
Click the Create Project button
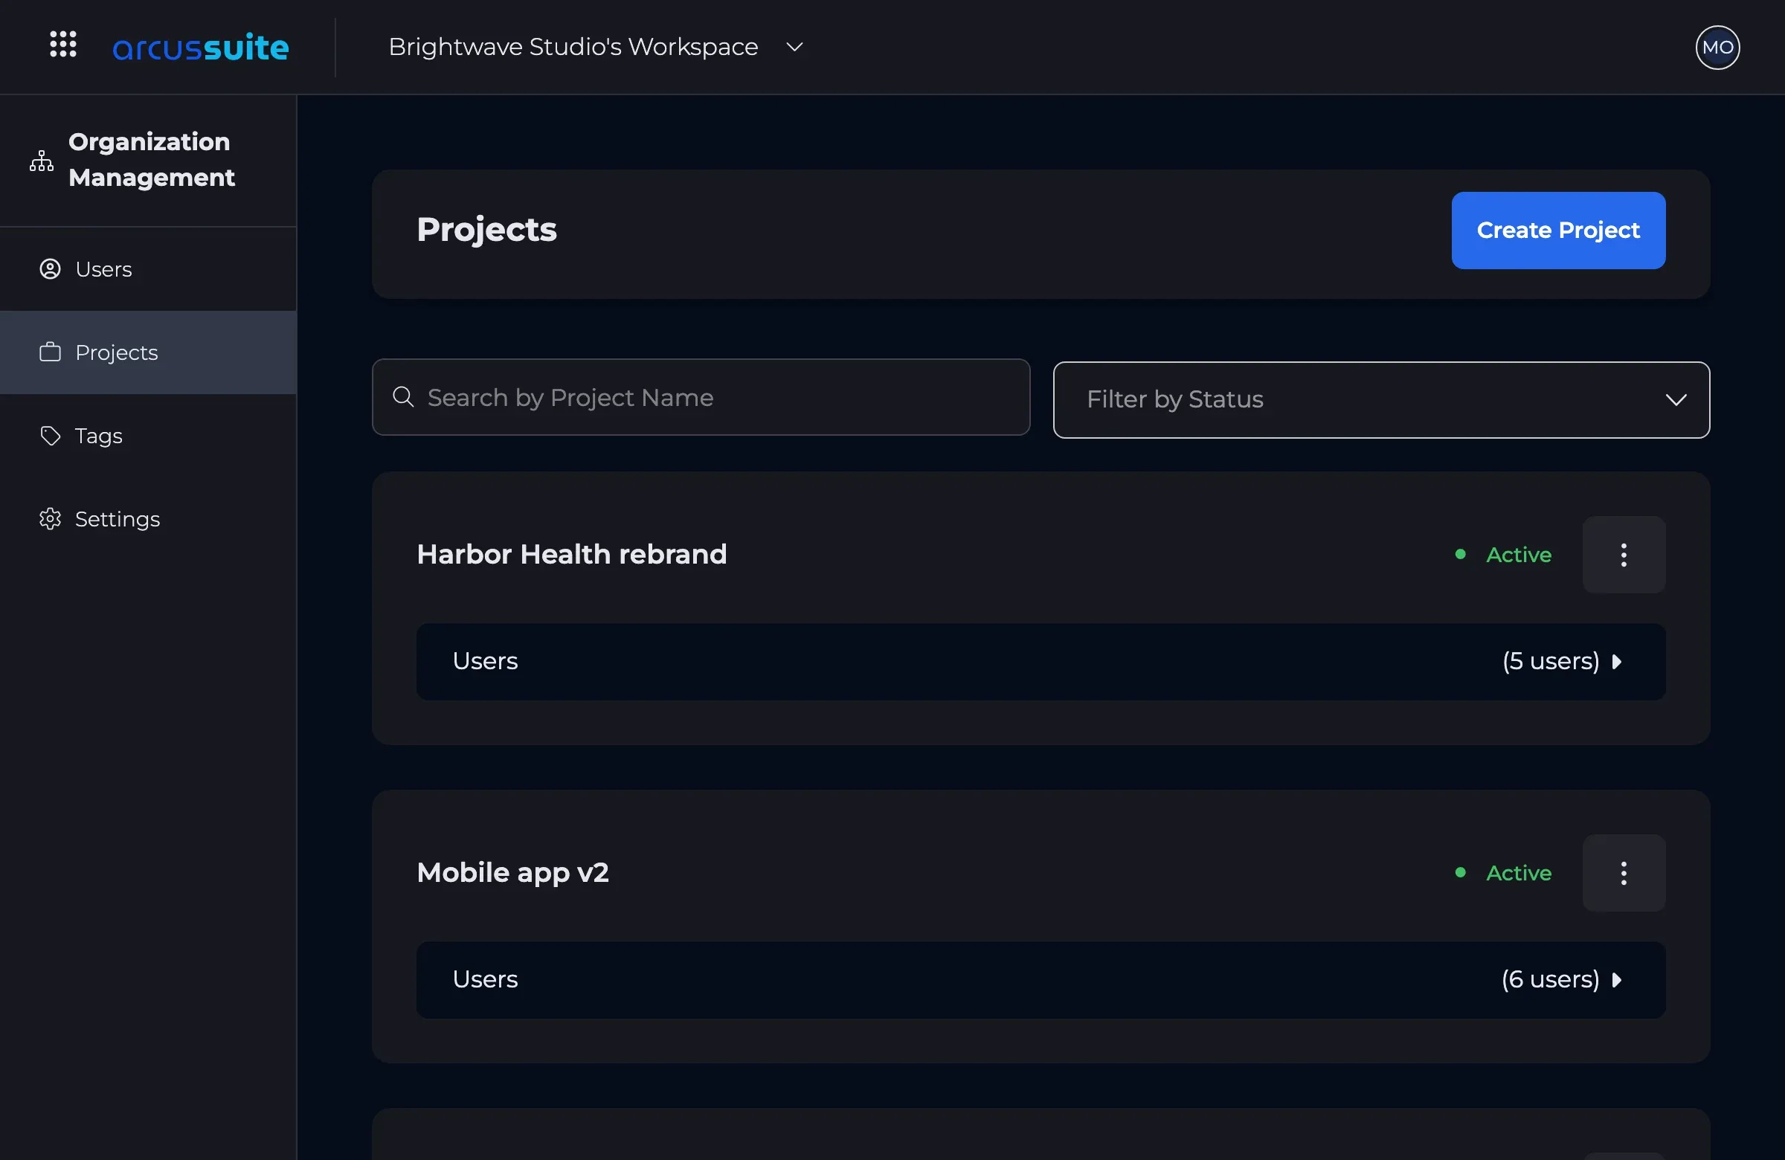(x=1558, y=231)
